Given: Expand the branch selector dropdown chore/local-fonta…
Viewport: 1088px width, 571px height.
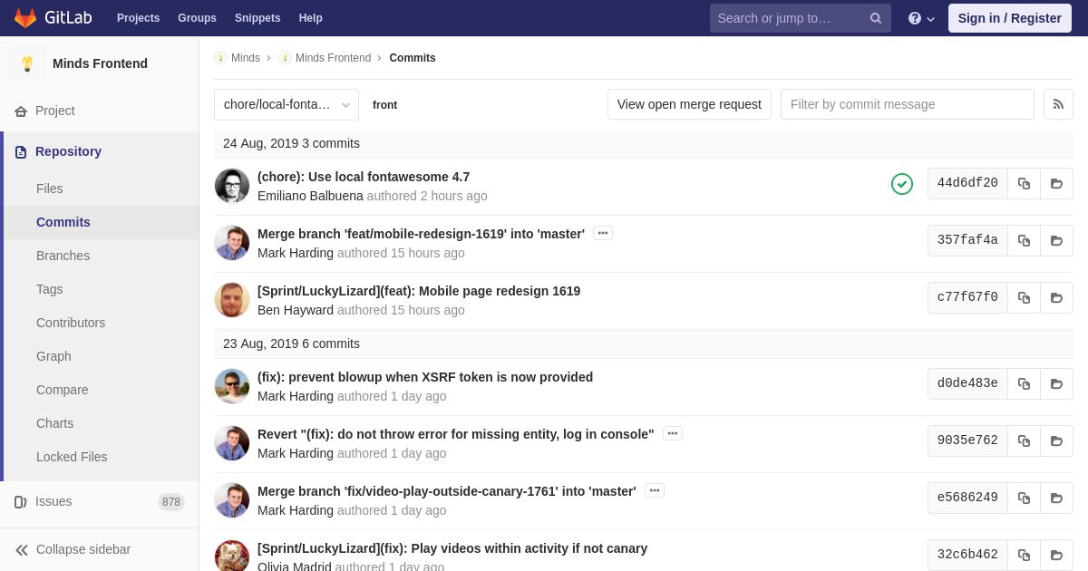Looking at the screenshot, I should point(287,104).
